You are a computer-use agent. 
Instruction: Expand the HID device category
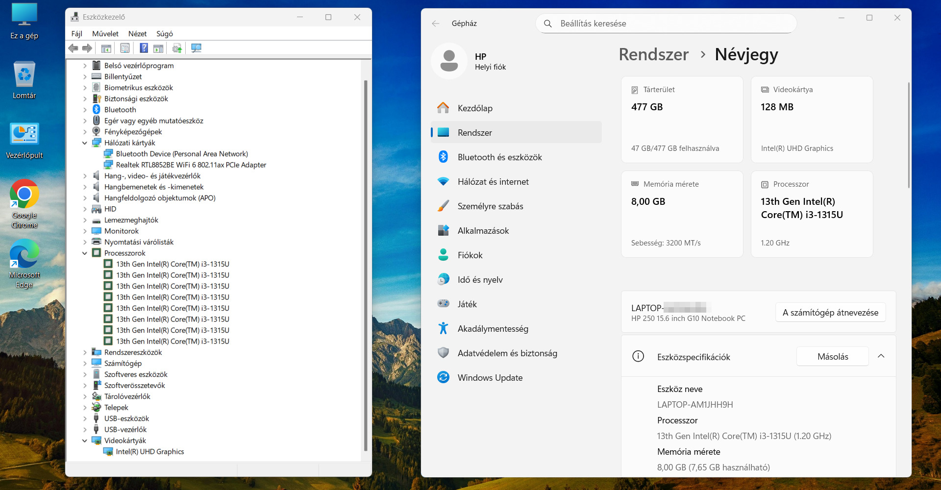(85, 209)
